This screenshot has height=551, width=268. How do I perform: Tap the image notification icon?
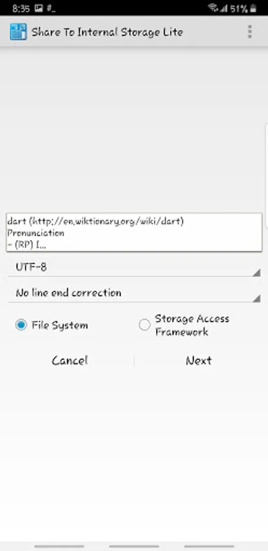pyautogui.click(x=39, y=8)
